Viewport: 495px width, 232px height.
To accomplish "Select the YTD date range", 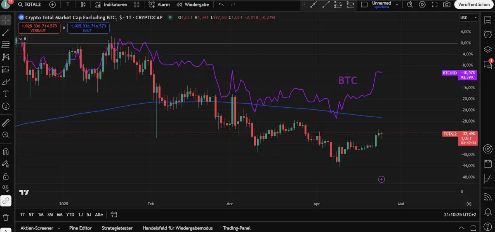I will coord(70,214).
